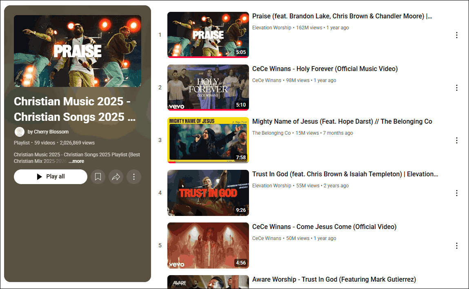
Task: Click the '55M views' text
Action: 308,186
